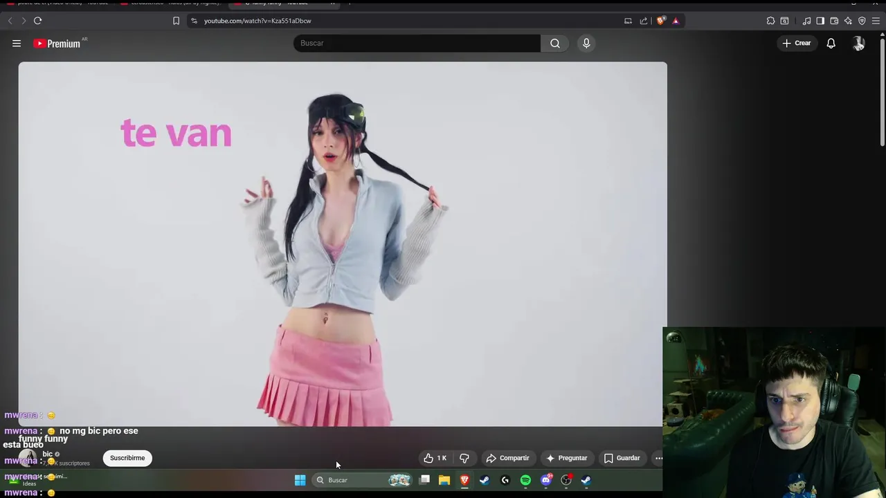
Task: Open the browser extensions puzzle icon
Action: coord(770,21)
